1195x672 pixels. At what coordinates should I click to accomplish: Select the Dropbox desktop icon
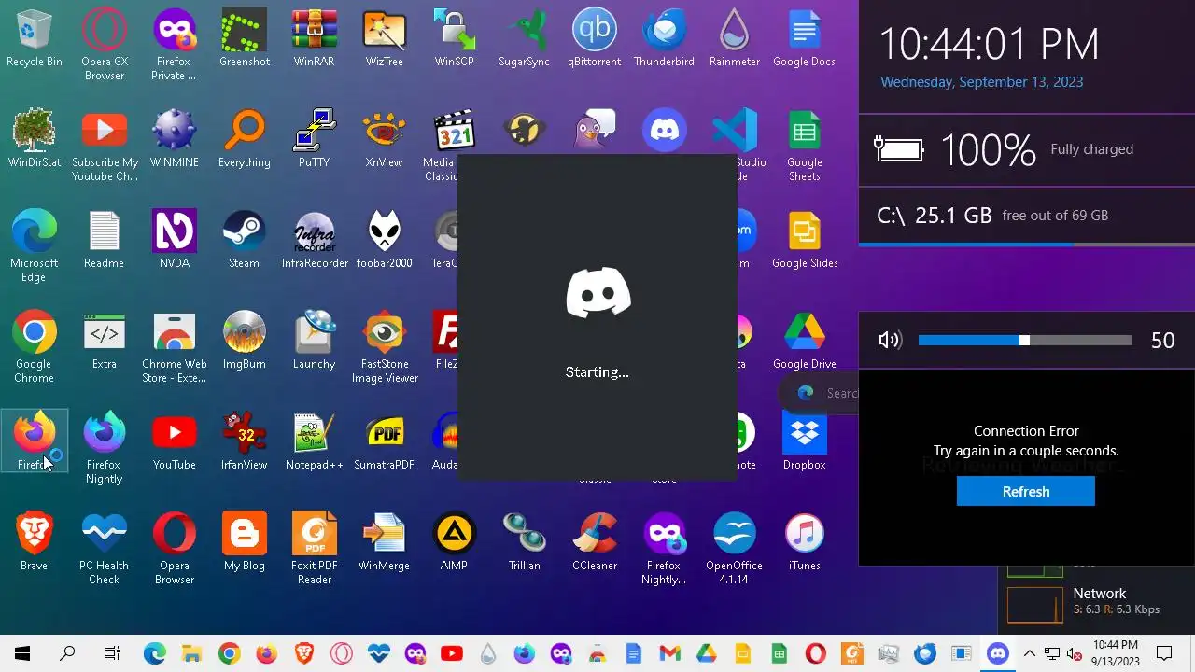(804, 442)
